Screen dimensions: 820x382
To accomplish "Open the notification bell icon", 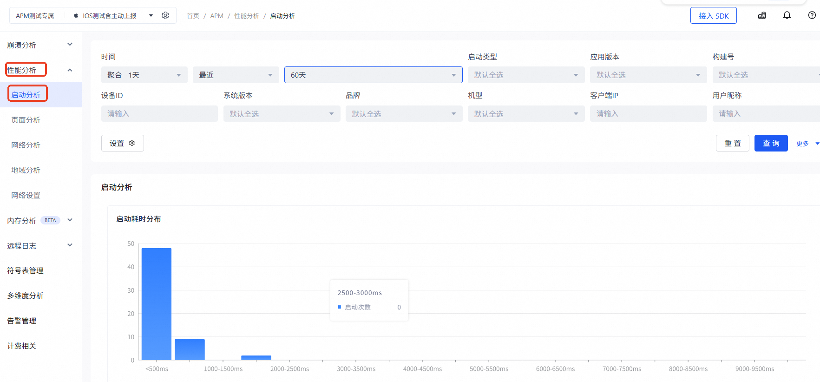I will pos(787,15).
